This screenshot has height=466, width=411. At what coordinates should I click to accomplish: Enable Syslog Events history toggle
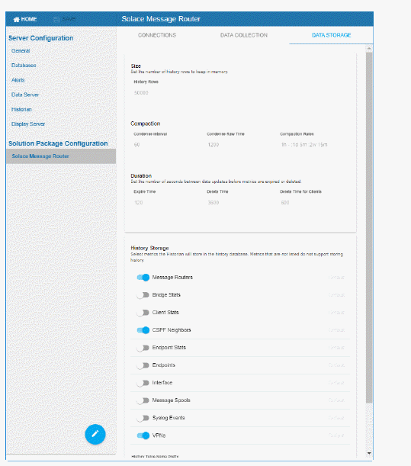click(x=143, y=418)
